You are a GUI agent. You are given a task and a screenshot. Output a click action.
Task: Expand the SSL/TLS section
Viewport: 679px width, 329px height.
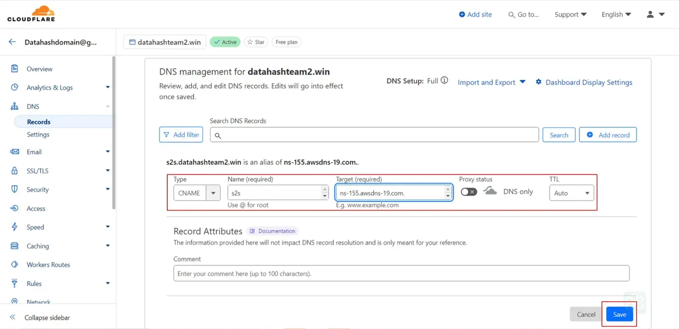pyautogui.click(x=108, y=171)
